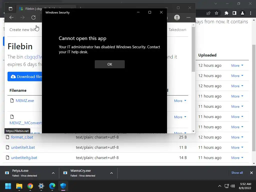Screen dimensions: 256x192
Task: Open Chrome three-dot menu
Action: [x=250, y=13]
